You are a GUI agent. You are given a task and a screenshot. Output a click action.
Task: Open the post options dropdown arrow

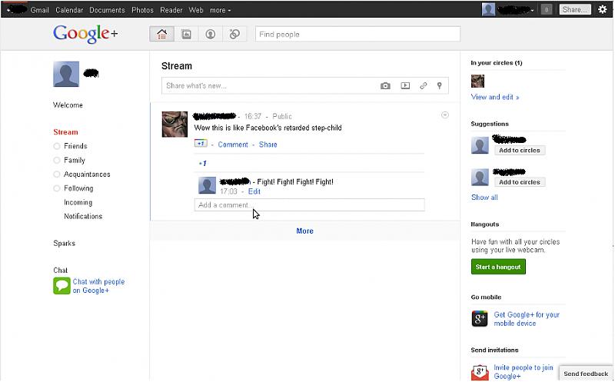445,115
